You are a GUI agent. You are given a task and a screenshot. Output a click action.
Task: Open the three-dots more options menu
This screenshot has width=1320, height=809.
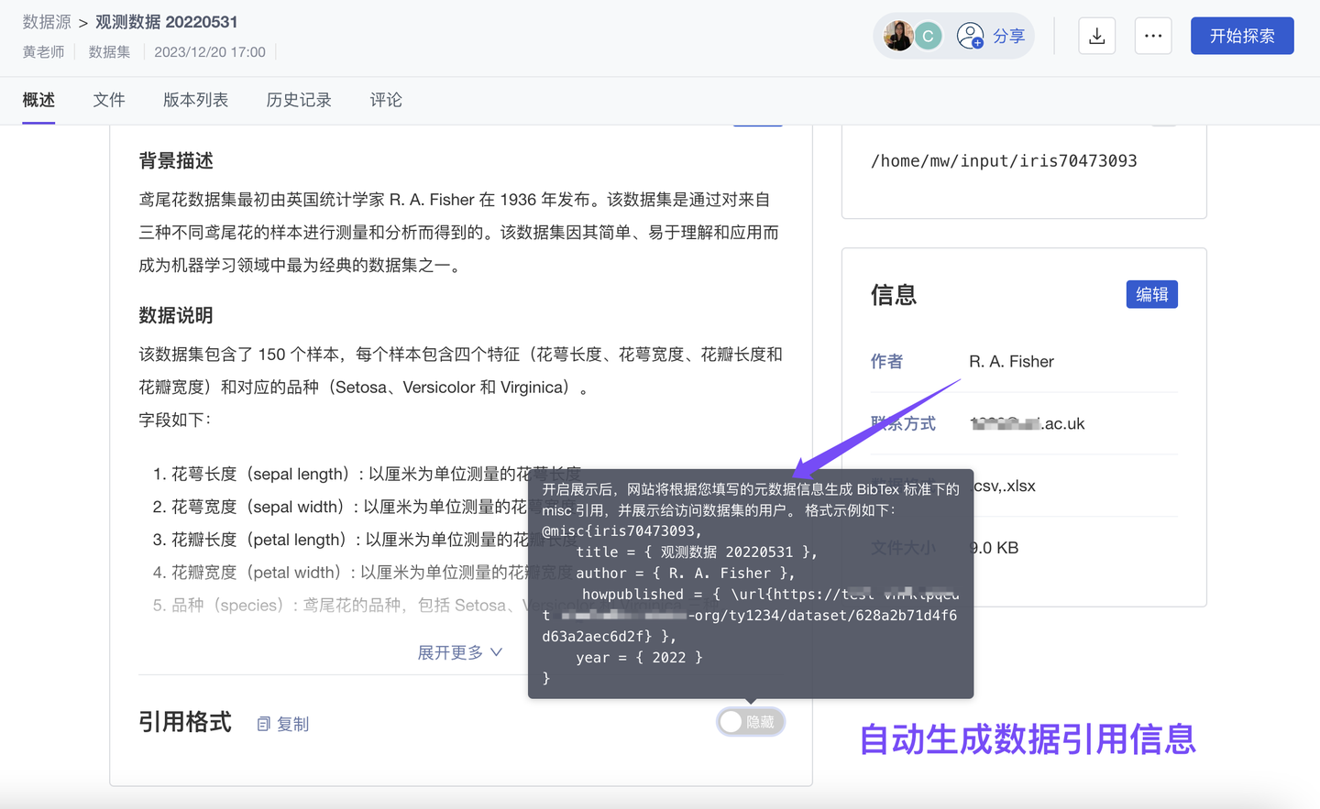coord(1153,36)
